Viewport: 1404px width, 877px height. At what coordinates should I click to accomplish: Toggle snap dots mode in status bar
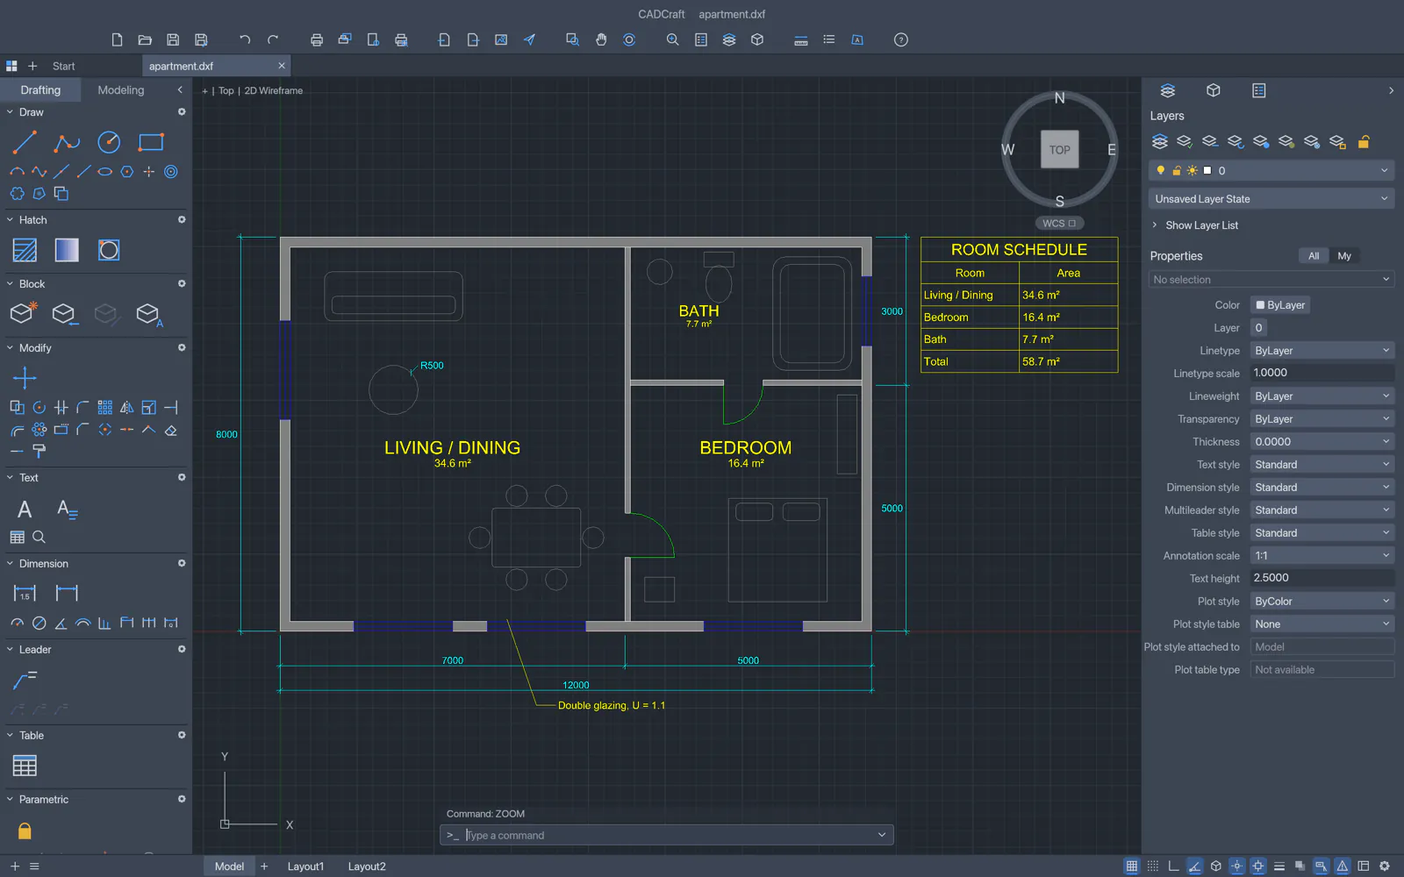click(1153, 866)
